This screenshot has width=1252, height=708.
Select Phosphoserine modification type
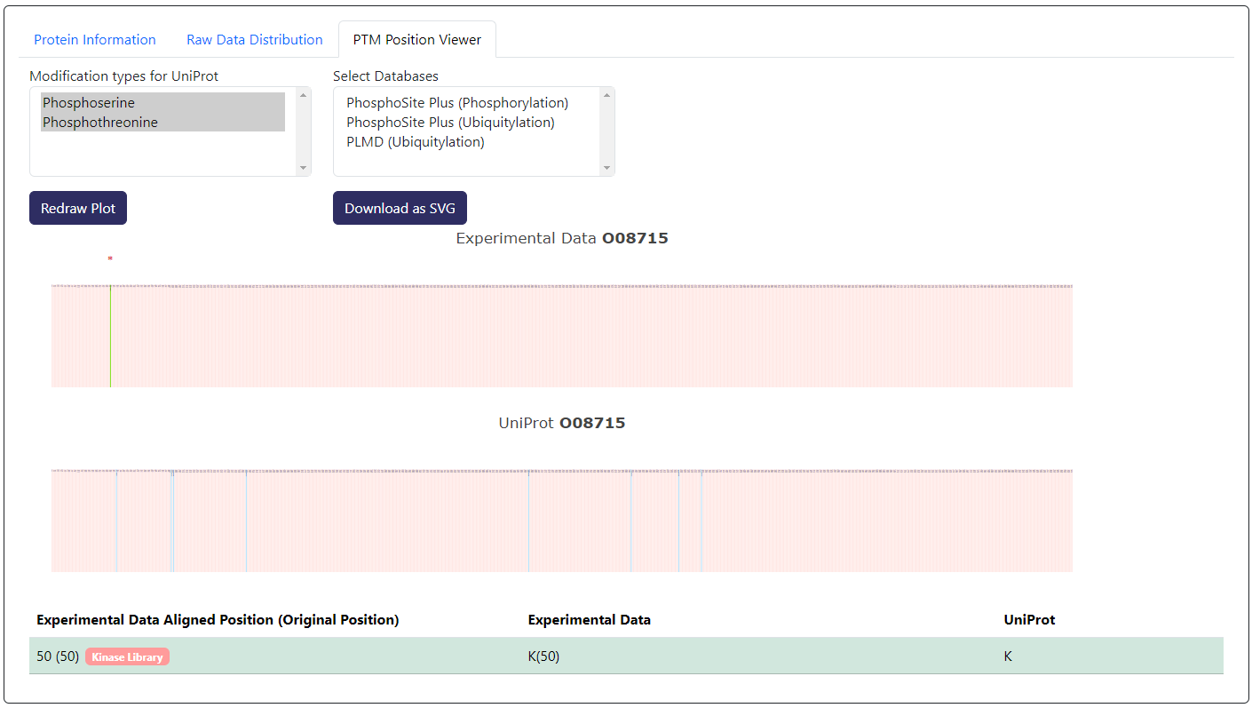click(x=162, y=103)
